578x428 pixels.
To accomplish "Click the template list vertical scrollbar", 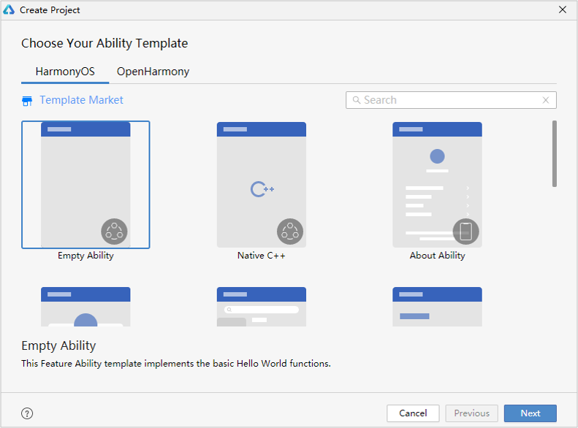I will pyautogui.click(x=555, y=153).
